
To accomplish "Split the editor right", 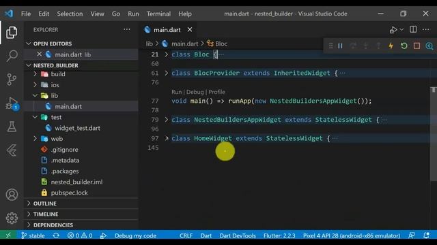I will pos(413,29).
